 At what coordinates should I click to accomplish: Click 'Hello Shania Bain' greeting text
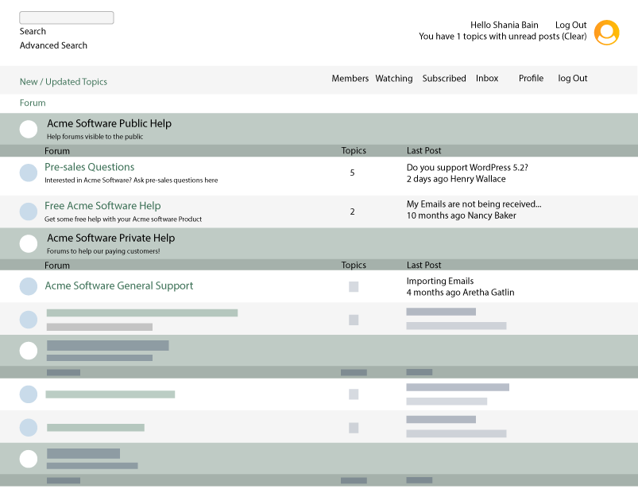[x=505, y=25]
